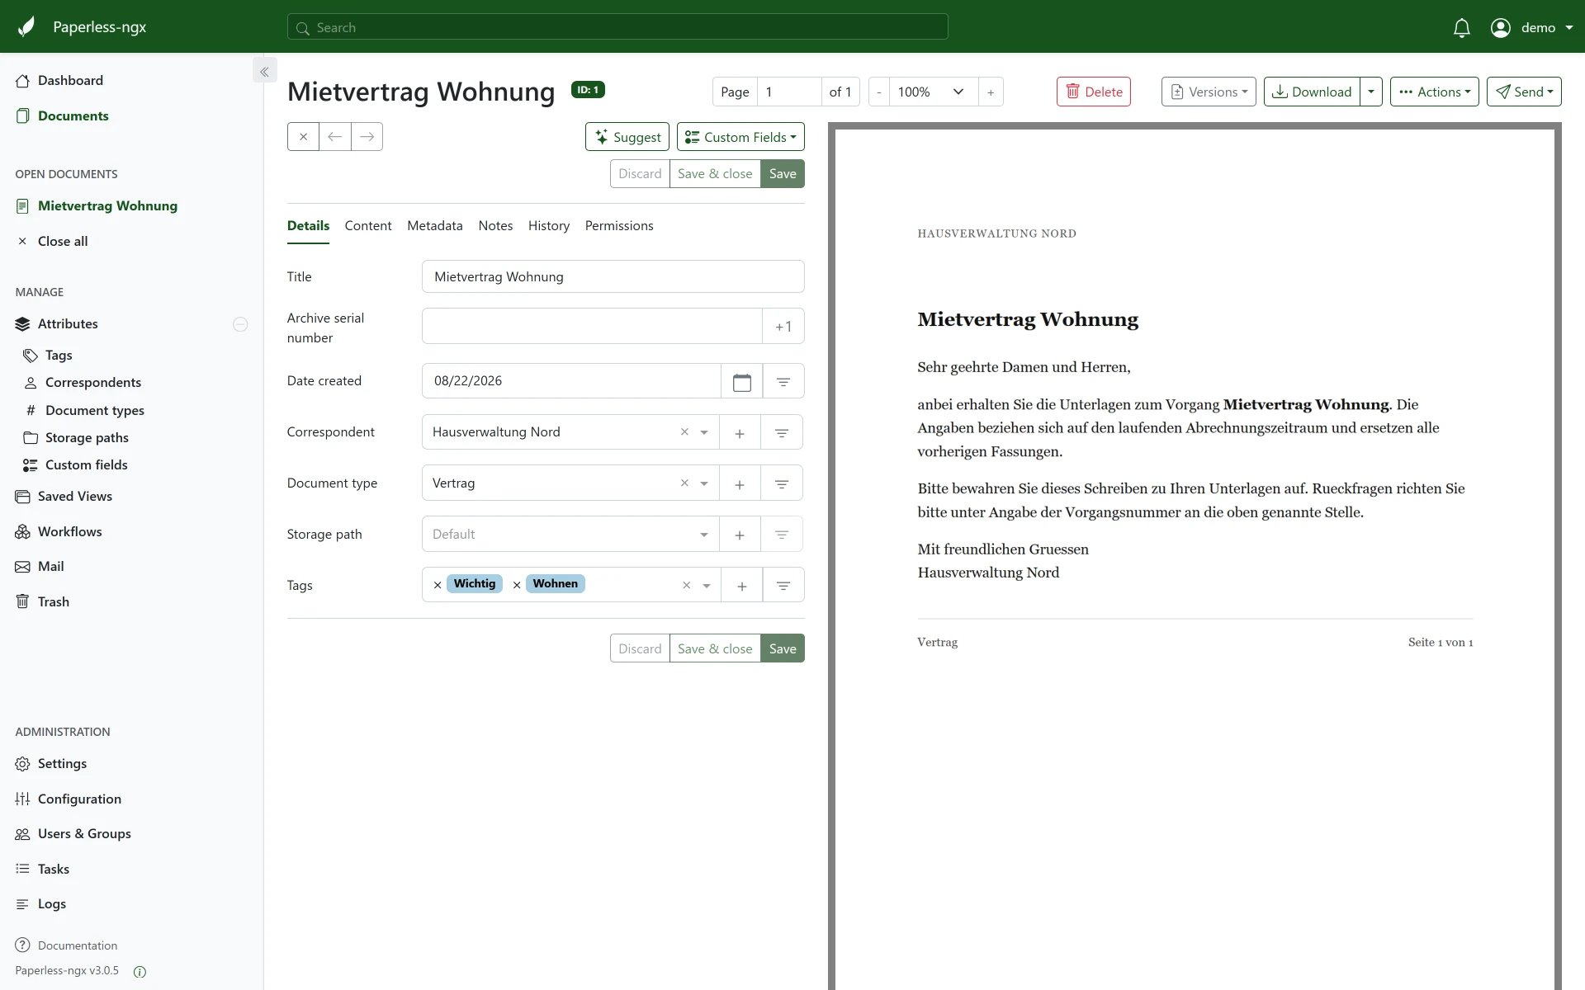This screenshot has height=990, width=1585.
Task: Add a new correspondent with plus button
Action: coord(740,432)
